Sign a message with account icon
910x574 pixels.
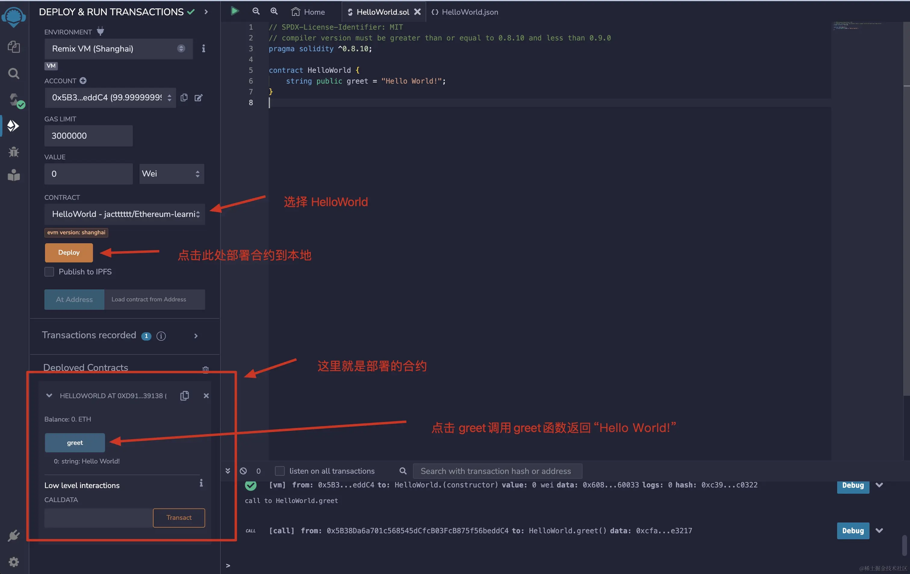click(x=198, y=98)
